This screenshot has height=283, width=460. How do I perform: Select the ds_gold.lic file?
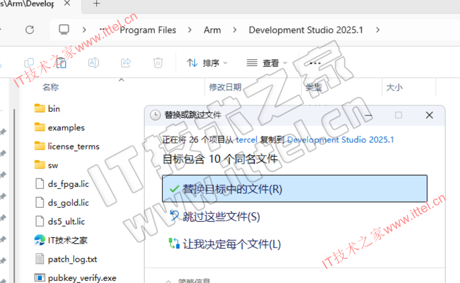click(x=68, y=202)
